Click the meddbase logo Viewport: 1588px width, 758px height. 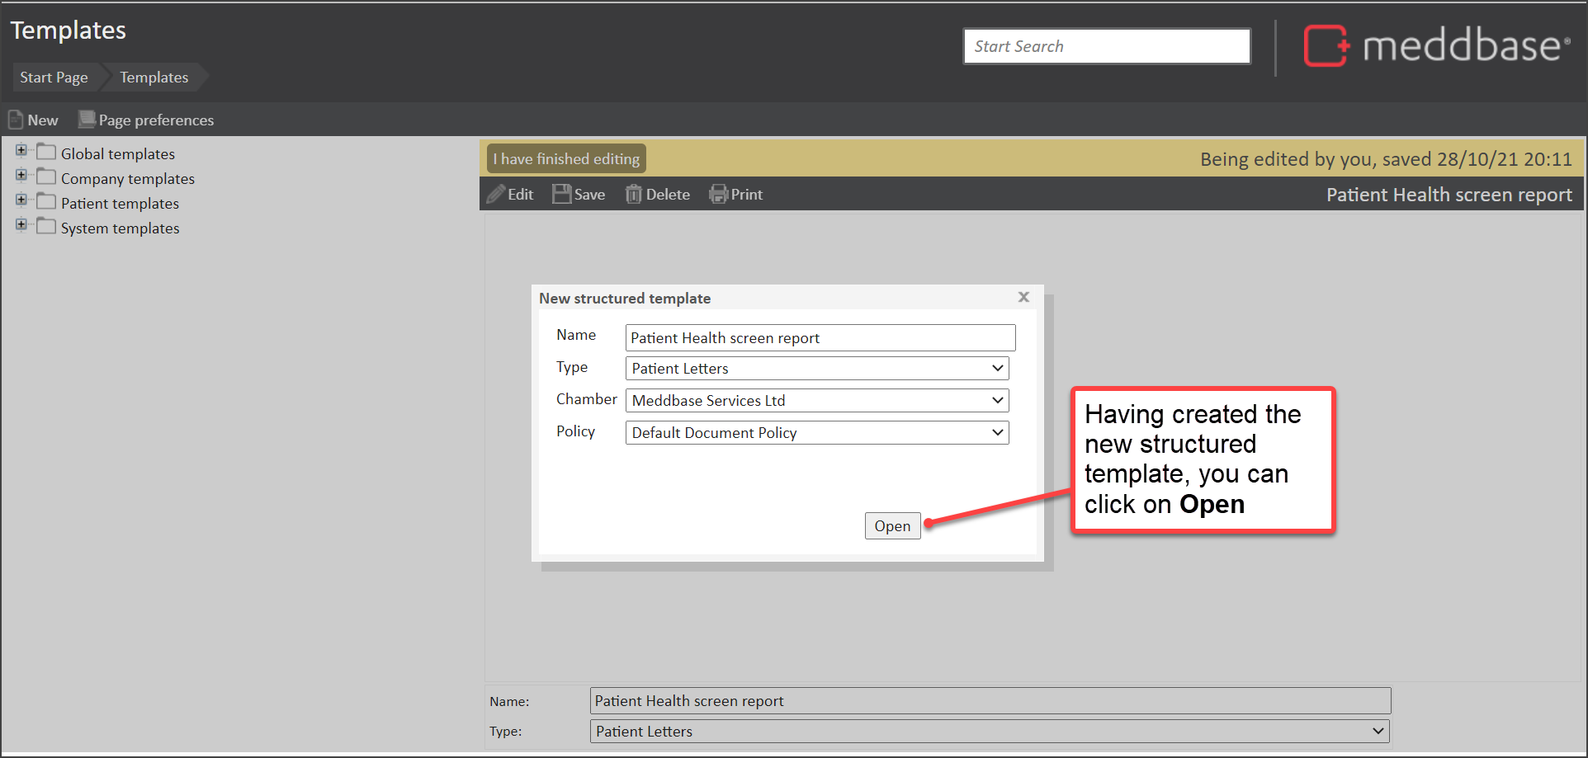1436,46
